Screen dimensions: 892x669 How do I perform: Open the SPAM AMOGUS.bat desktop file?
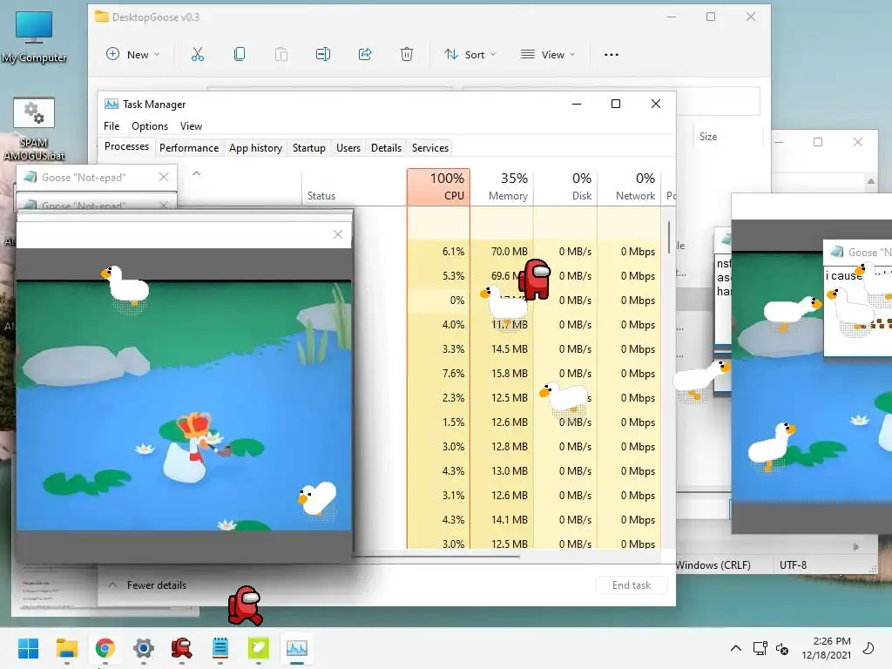(x=34, y=129)
